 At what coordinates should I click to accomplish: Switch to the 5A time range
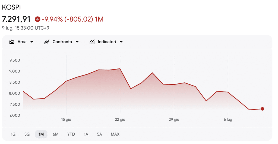99,134
